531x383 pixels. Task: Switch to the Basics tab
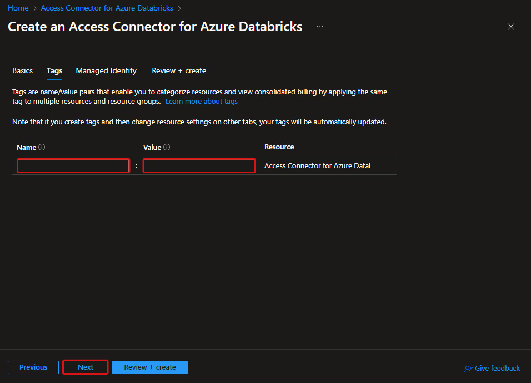[22, 70]
